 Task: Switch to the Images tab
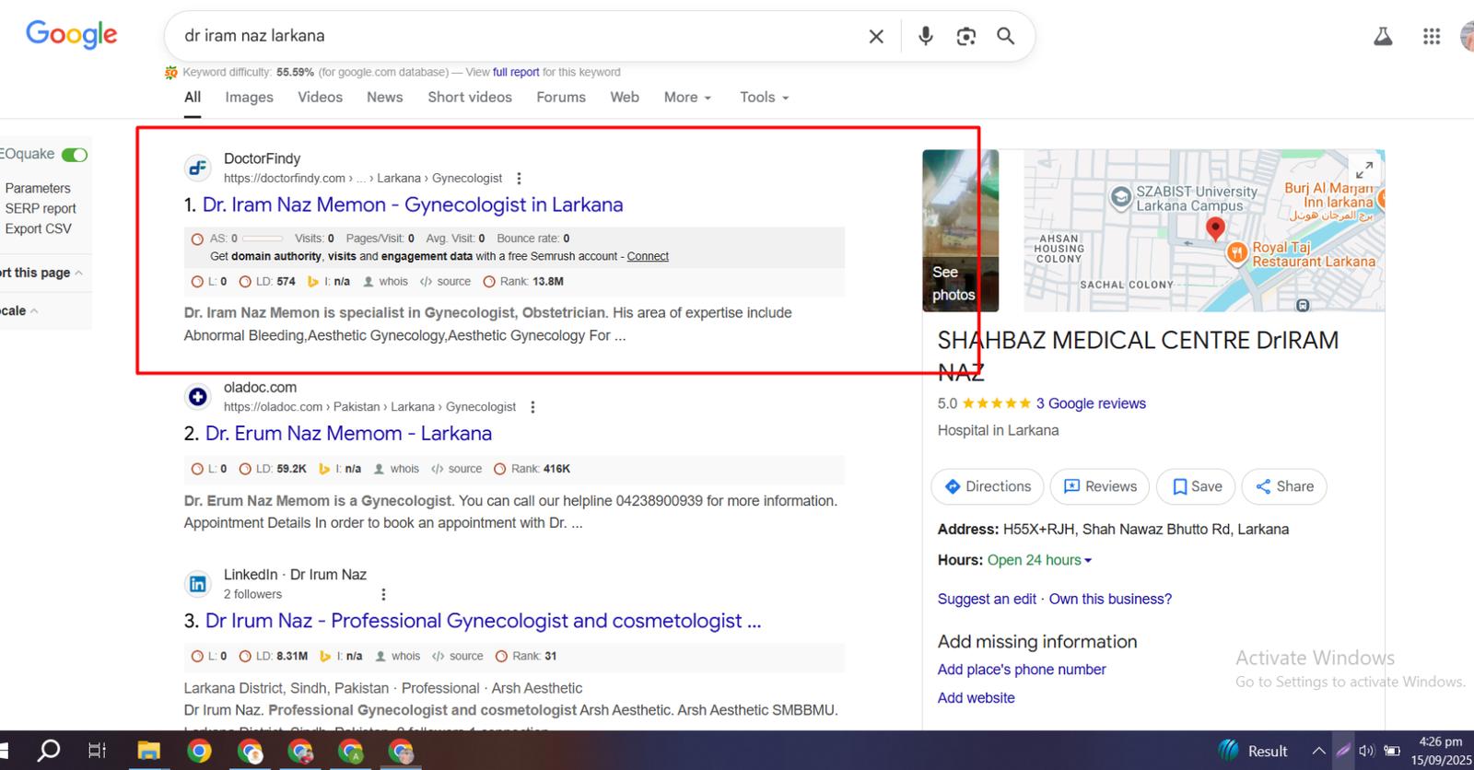(x=249, y=98)
